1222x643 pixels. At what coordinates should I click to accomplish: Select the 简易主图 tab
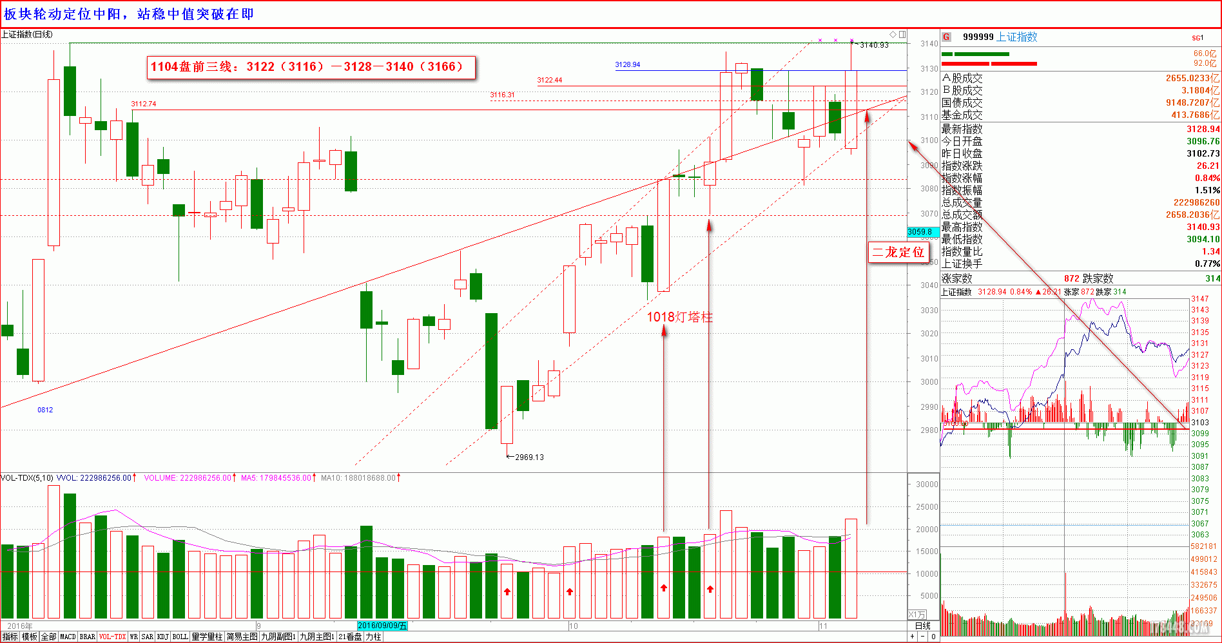click(x=242, y=637)
